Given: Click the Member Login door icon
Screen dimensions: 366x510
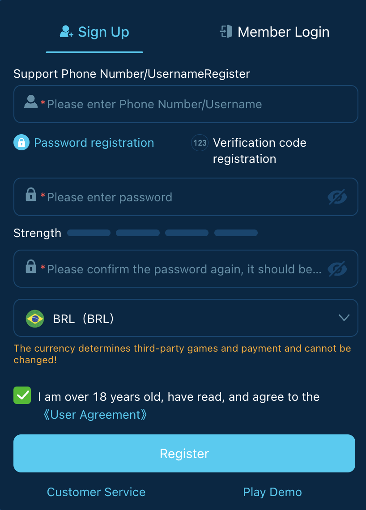Looking at the screenshot, I should pyautogui.click(x=226, y=32).
